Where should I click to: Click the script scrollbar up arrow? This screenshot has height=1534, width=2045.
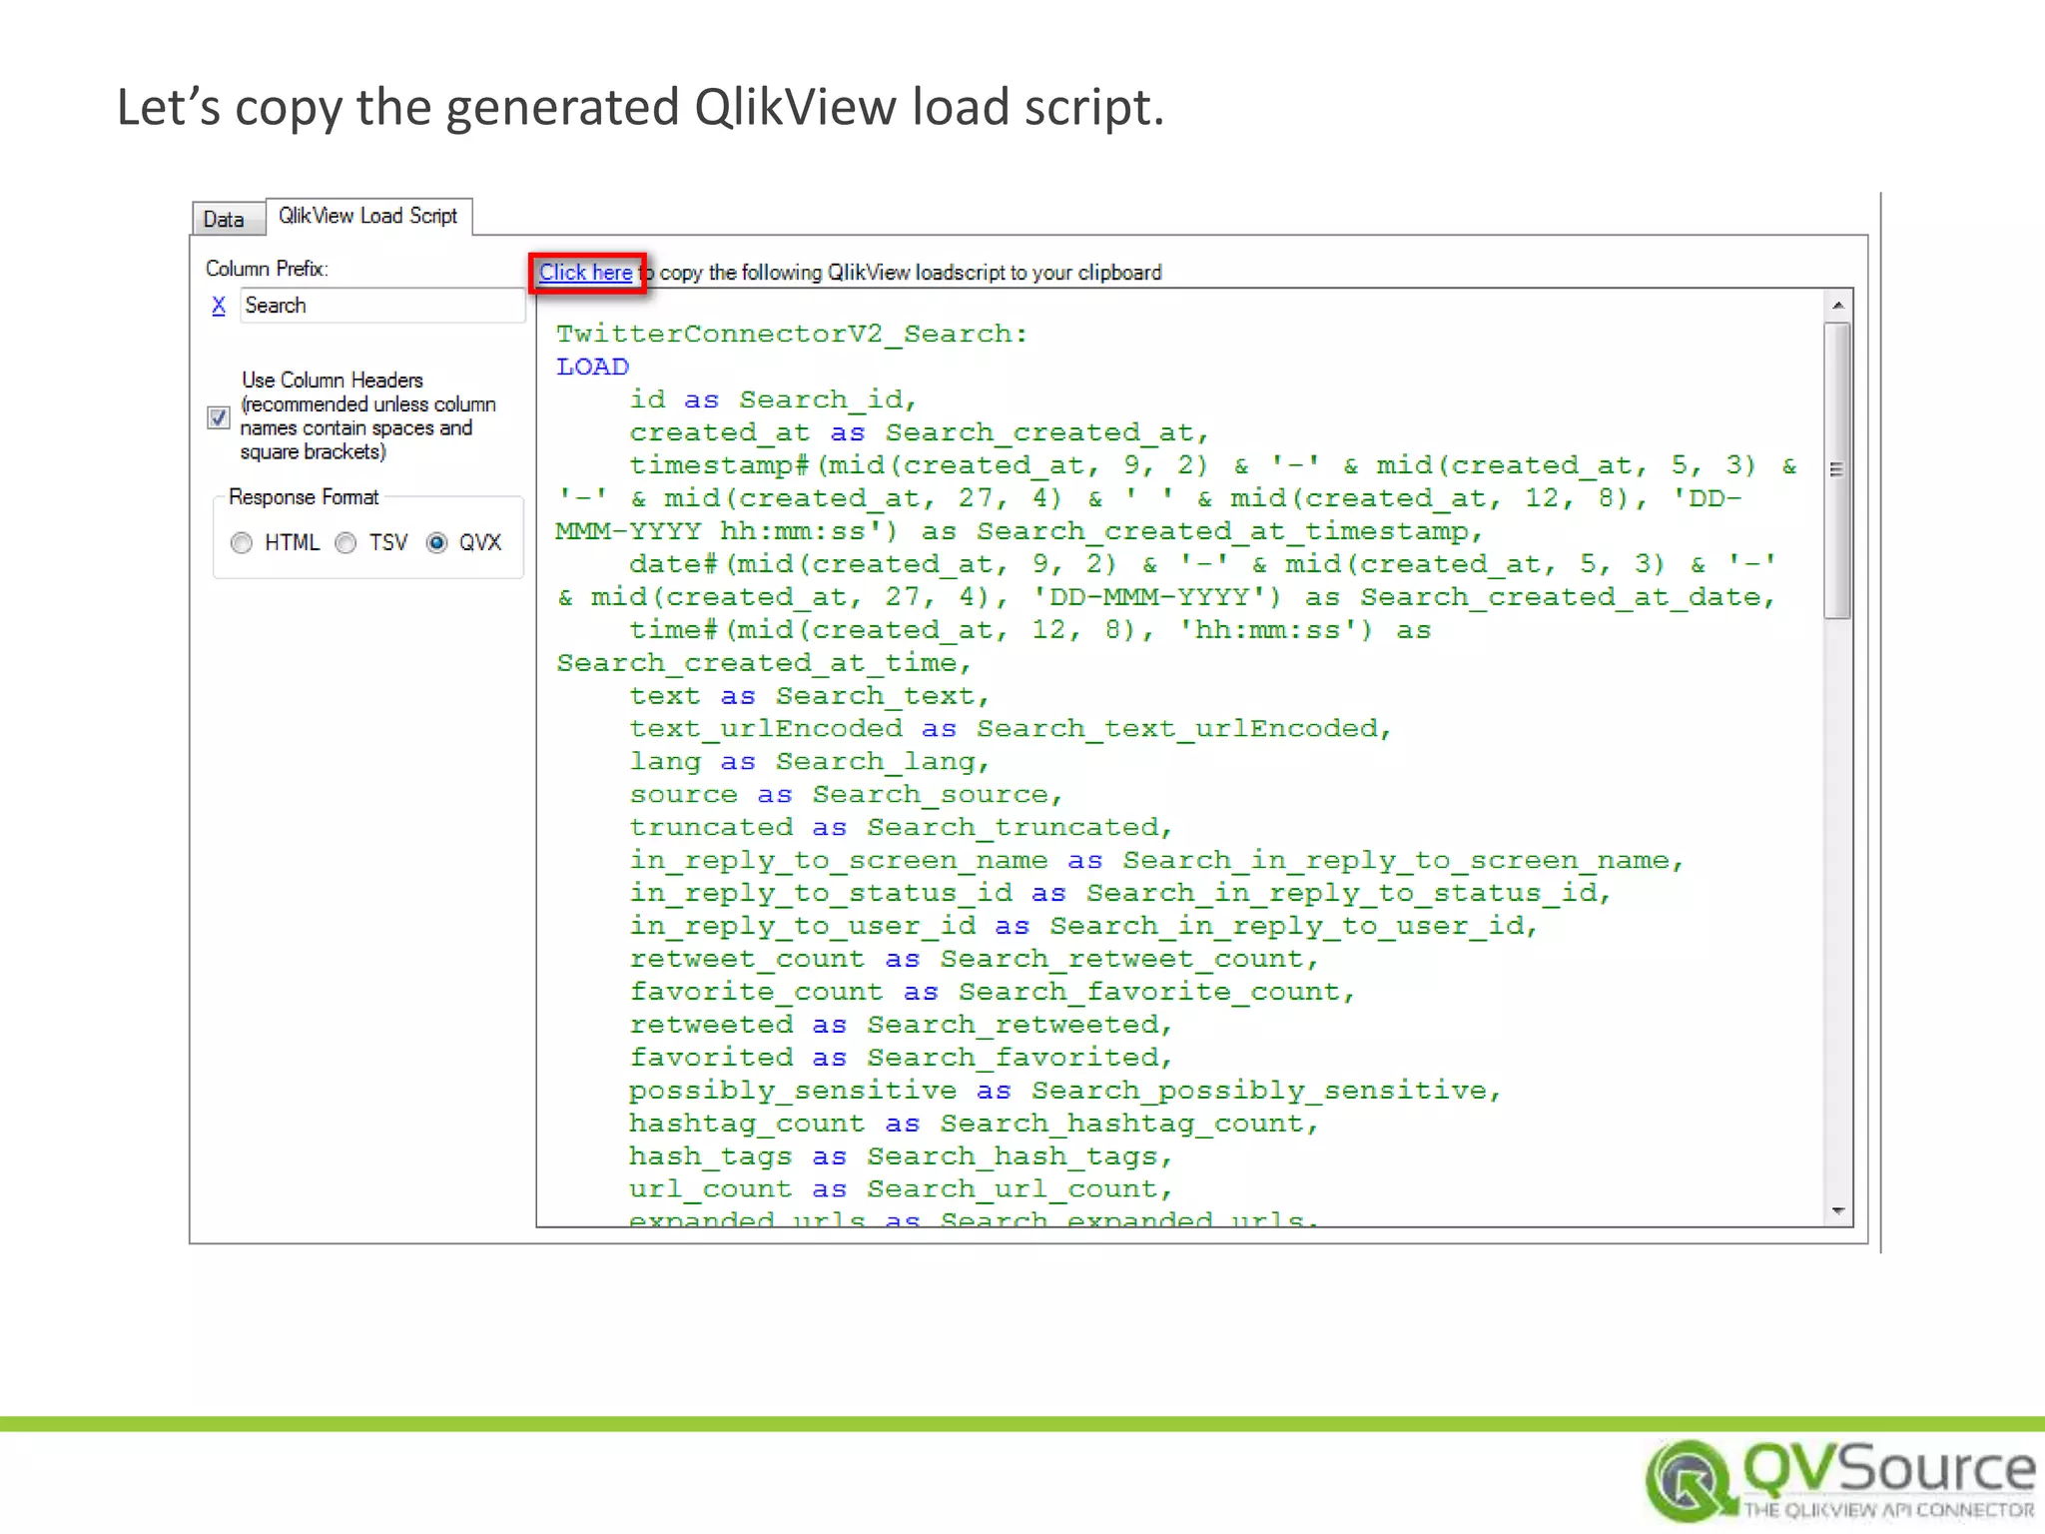click(x=1837, y=305)
